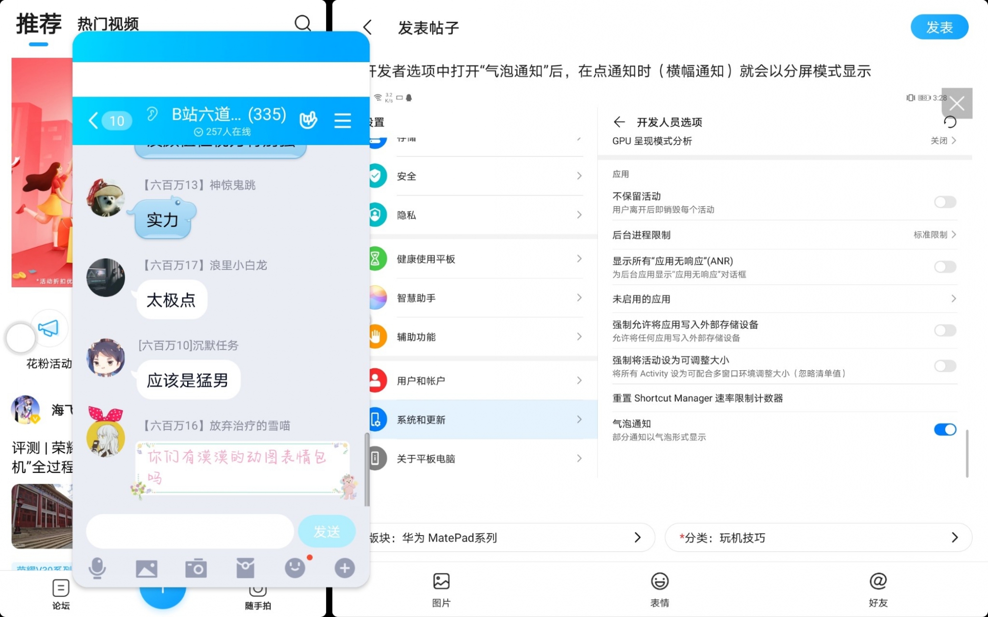Toggle 显示所有"应用无响应"(ANR) switch
The image size is (988, 617).
coord(945,267)
